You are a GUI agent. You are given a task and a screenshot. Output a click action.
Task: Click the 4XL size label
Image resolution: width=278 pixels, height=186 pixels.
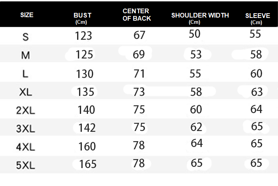[x=26, y=147]
